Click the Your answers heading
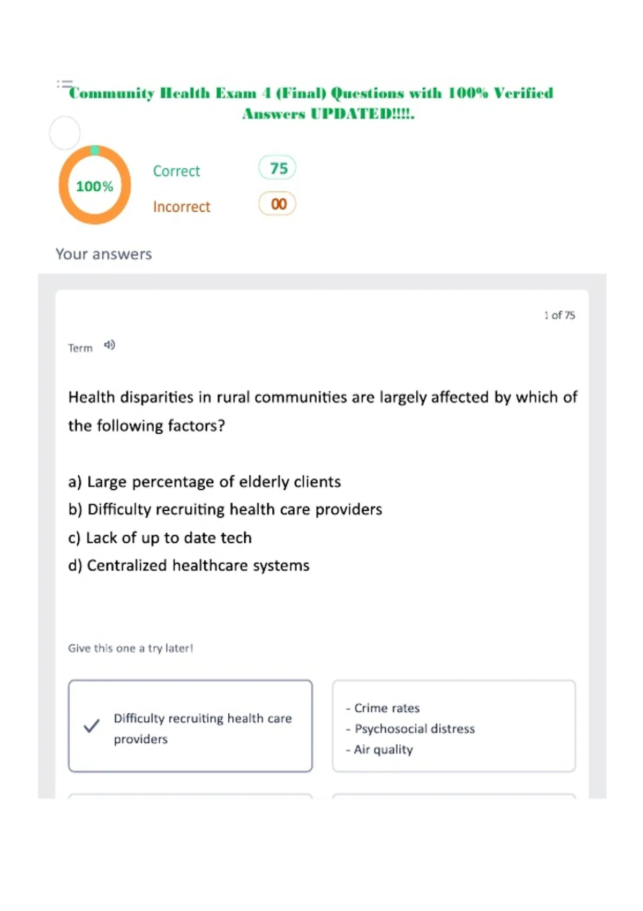The width and height of the screenshot is (643, 911). coord(104,254)
